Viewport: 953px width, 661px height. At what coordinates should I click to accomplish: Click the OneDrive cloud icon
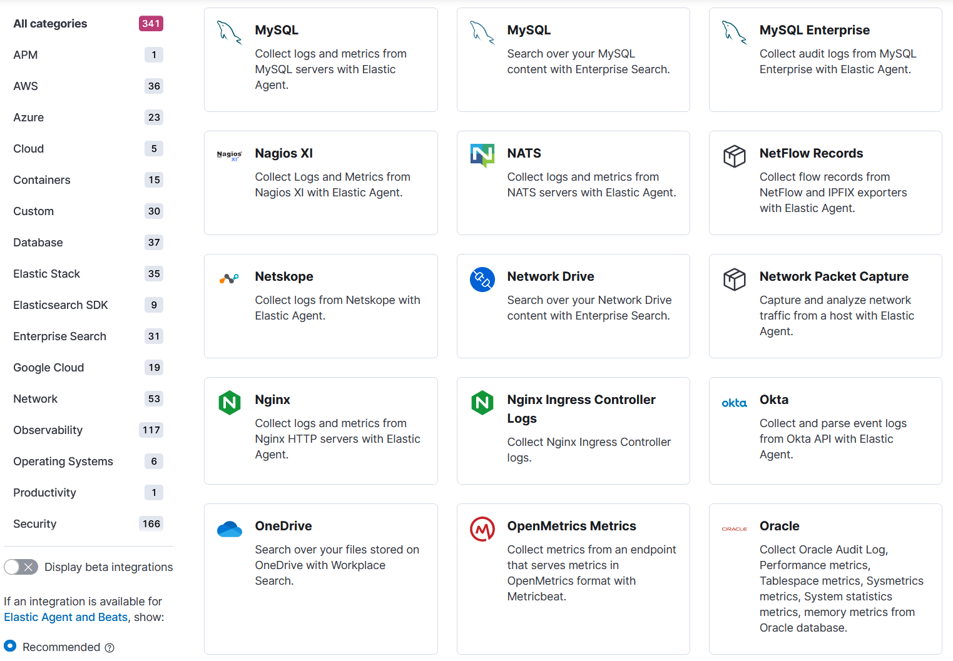click(230, 529)
